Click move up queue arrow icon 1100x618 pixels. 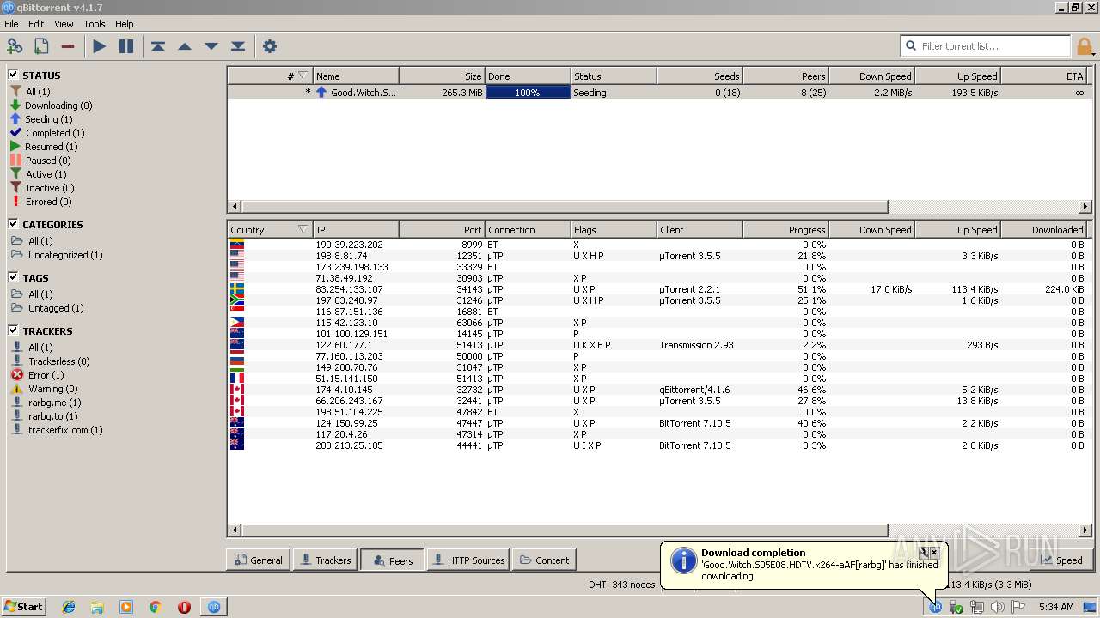click(x=185, y=46)
